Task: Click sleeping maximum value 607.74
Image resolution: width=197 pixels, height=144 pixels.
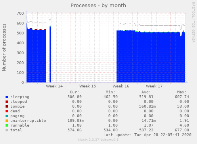Action: pyautogui.click(x=182, y=97)
